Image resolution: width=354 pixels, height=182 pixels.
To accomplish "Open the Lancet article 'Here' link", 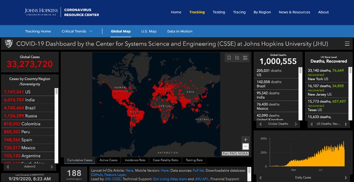I will tap(129, 170).
